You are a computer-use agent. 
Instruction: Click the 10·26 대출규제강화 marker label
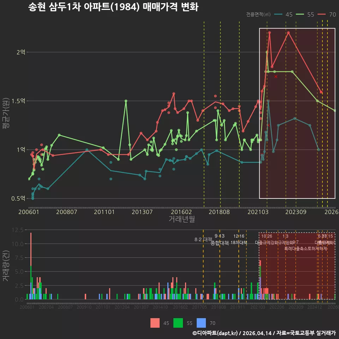[x=267, y=239]
